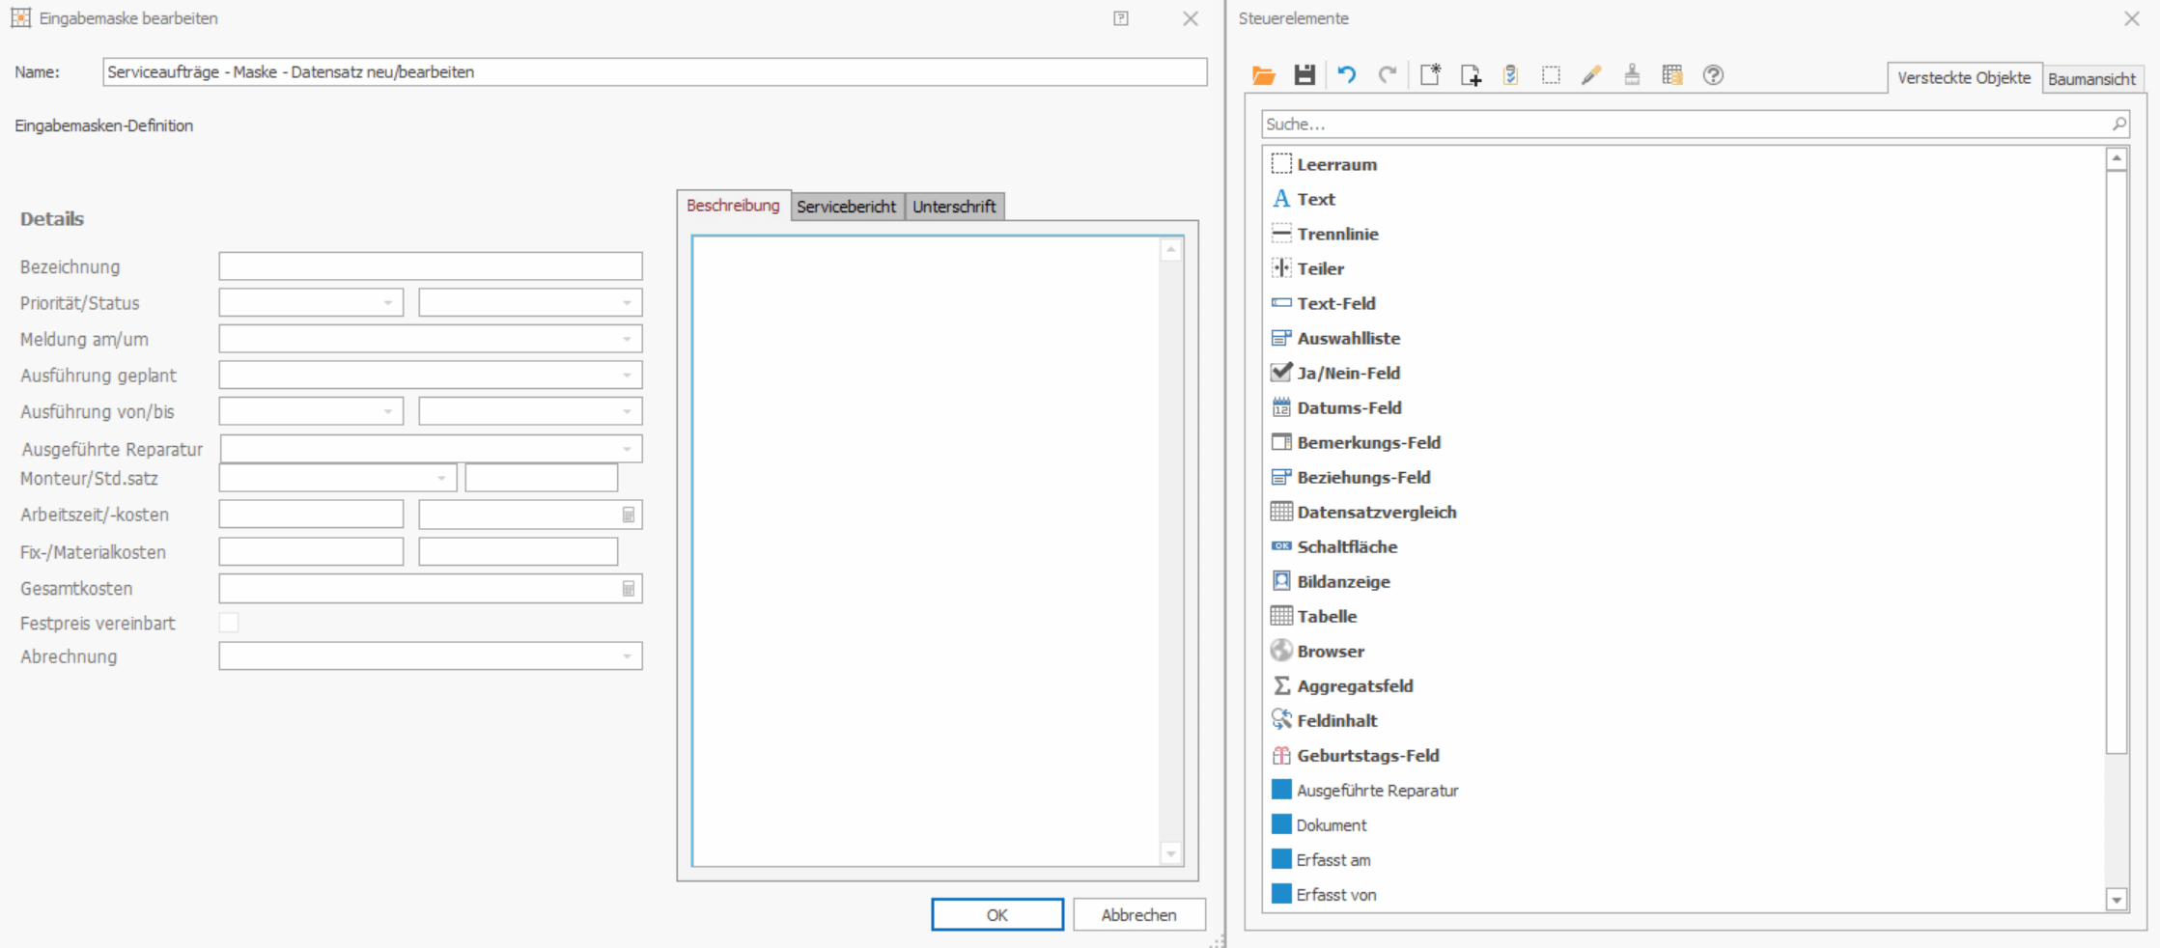The width and height of the screenshot is (2160, 948).
Task: Select the Leerraum control icon
Action: [1281, 164]
